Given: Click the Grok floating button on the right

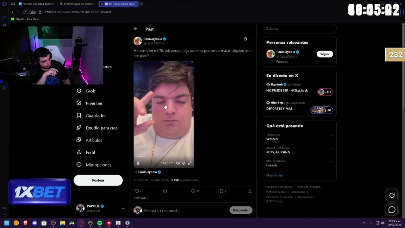Looking at the screenshot, I should point(392,195).
